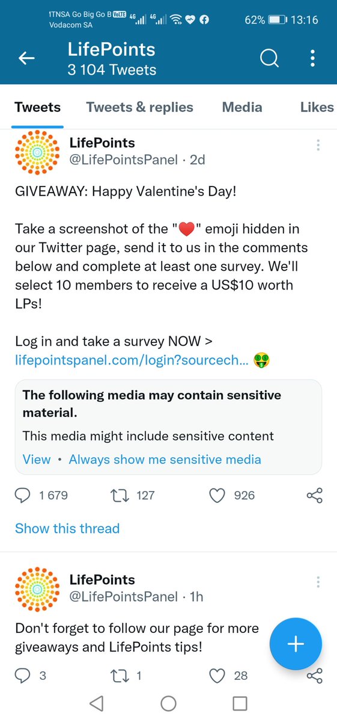Screen dimensions: 337x722
Task: Retweet the giveaway tweet with 127 retweets
Action: point(120,495)
